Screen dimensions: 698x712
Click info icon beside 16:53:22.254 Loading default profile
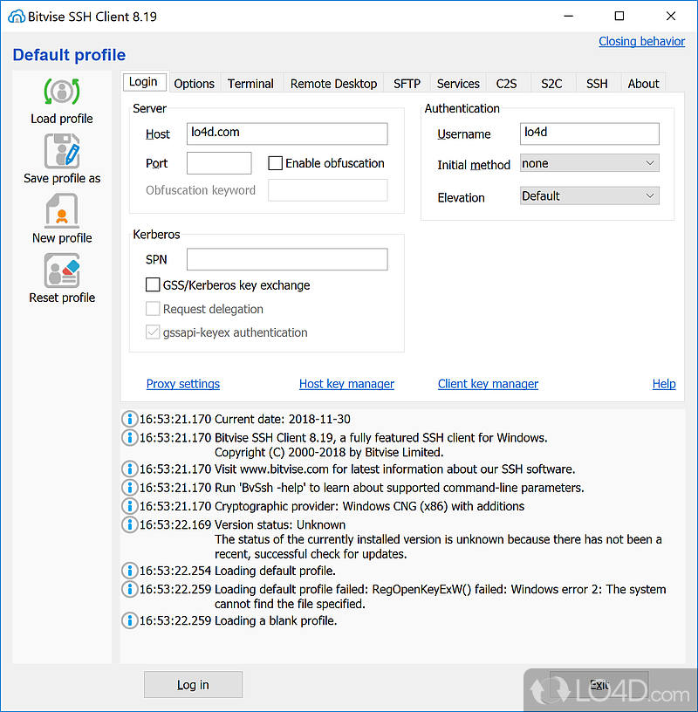[x=130, y=571]
